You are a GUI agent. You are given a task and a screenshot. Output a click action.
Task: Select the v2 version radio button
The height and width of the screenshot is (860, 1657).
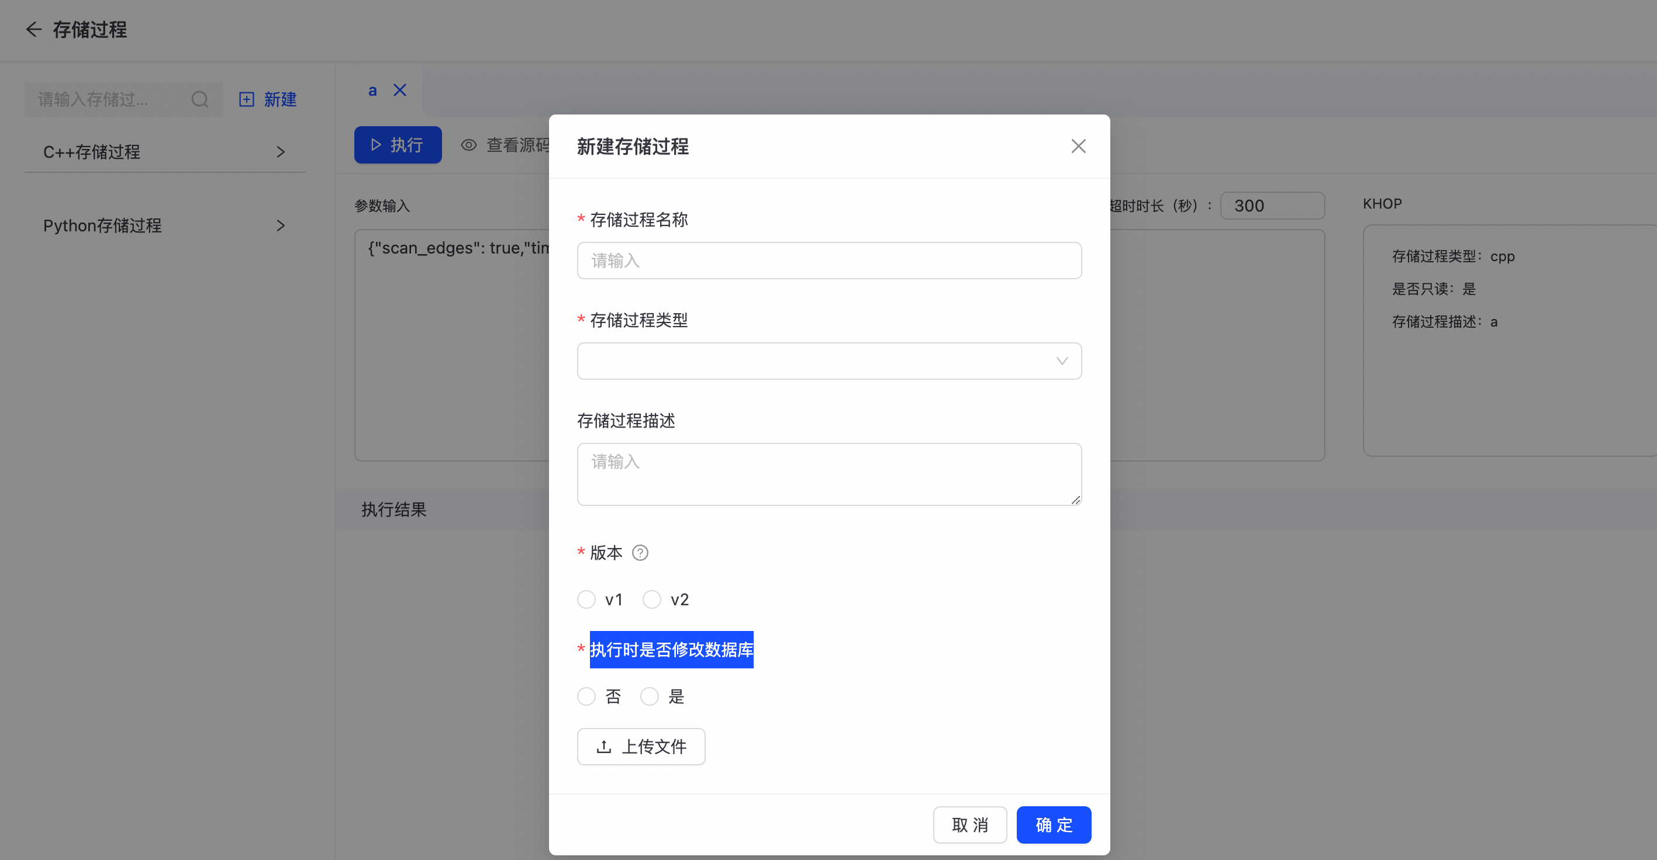point(651,599)
